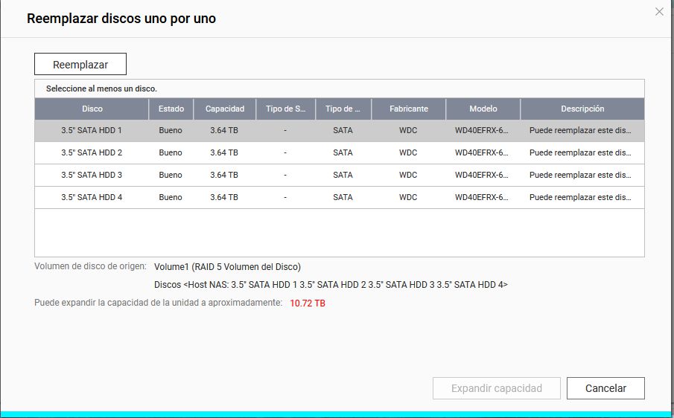
Task: Click the Reemplazar button
Action: point(80,65)
